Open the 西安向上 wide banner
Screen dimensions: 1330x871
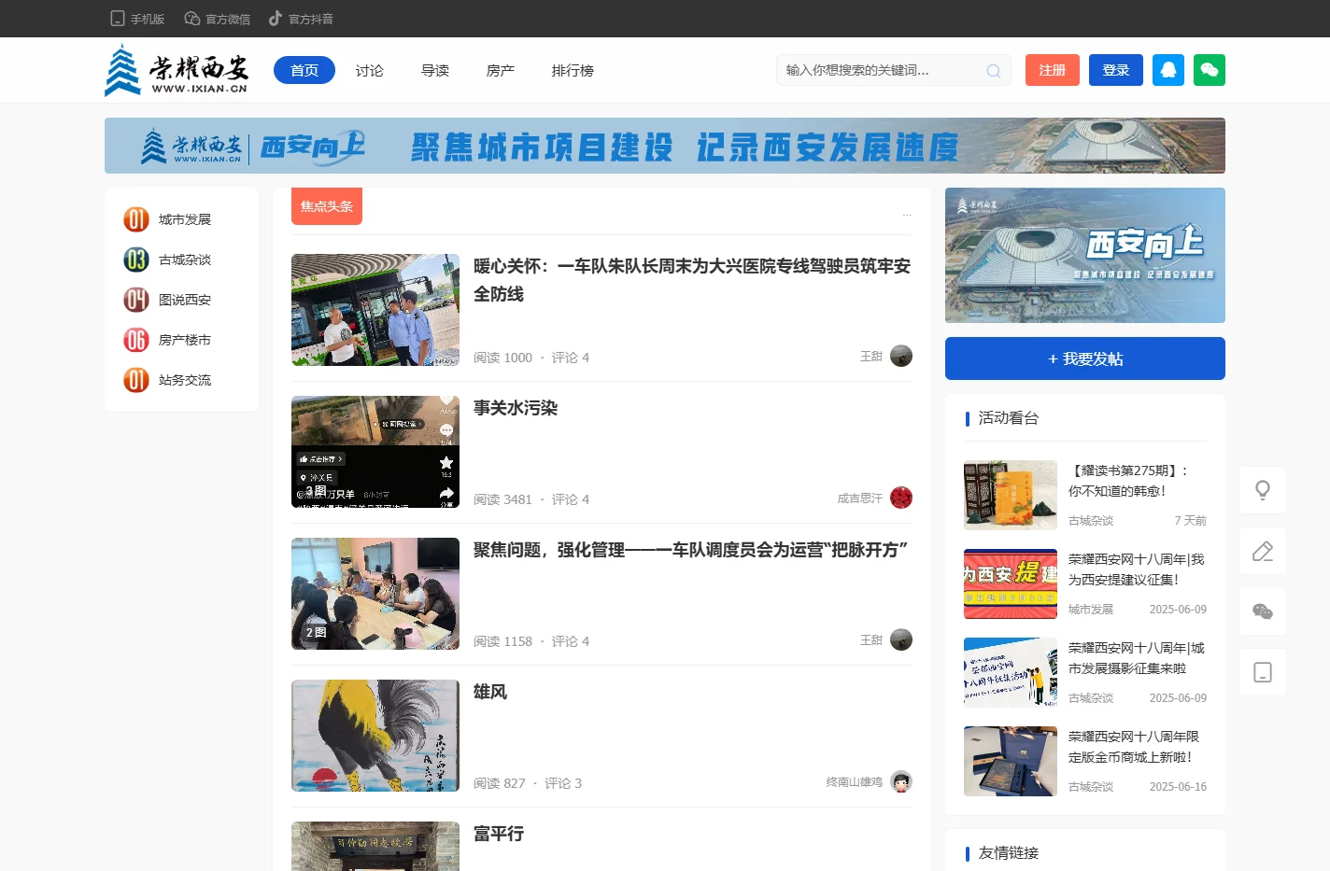[665, 146]
